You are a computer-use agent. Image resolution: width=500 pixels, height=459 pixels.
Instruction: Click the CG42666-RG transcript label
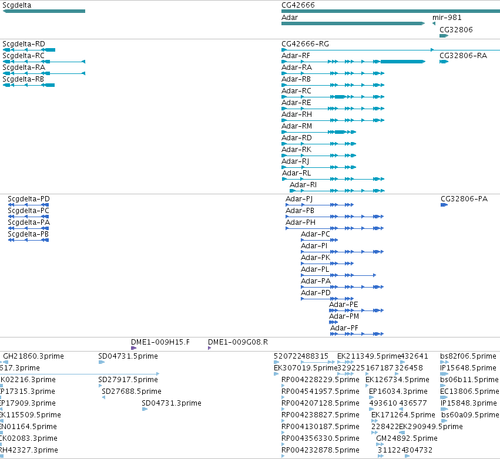click(305, 44)
